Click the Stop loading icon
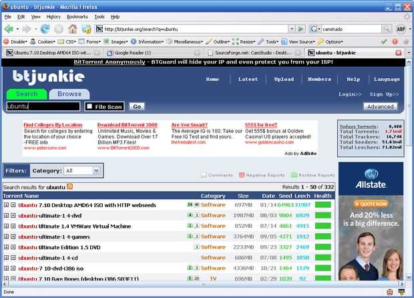Image resolution: width=414 pixels, height=298 pixels. click(59, 29)
